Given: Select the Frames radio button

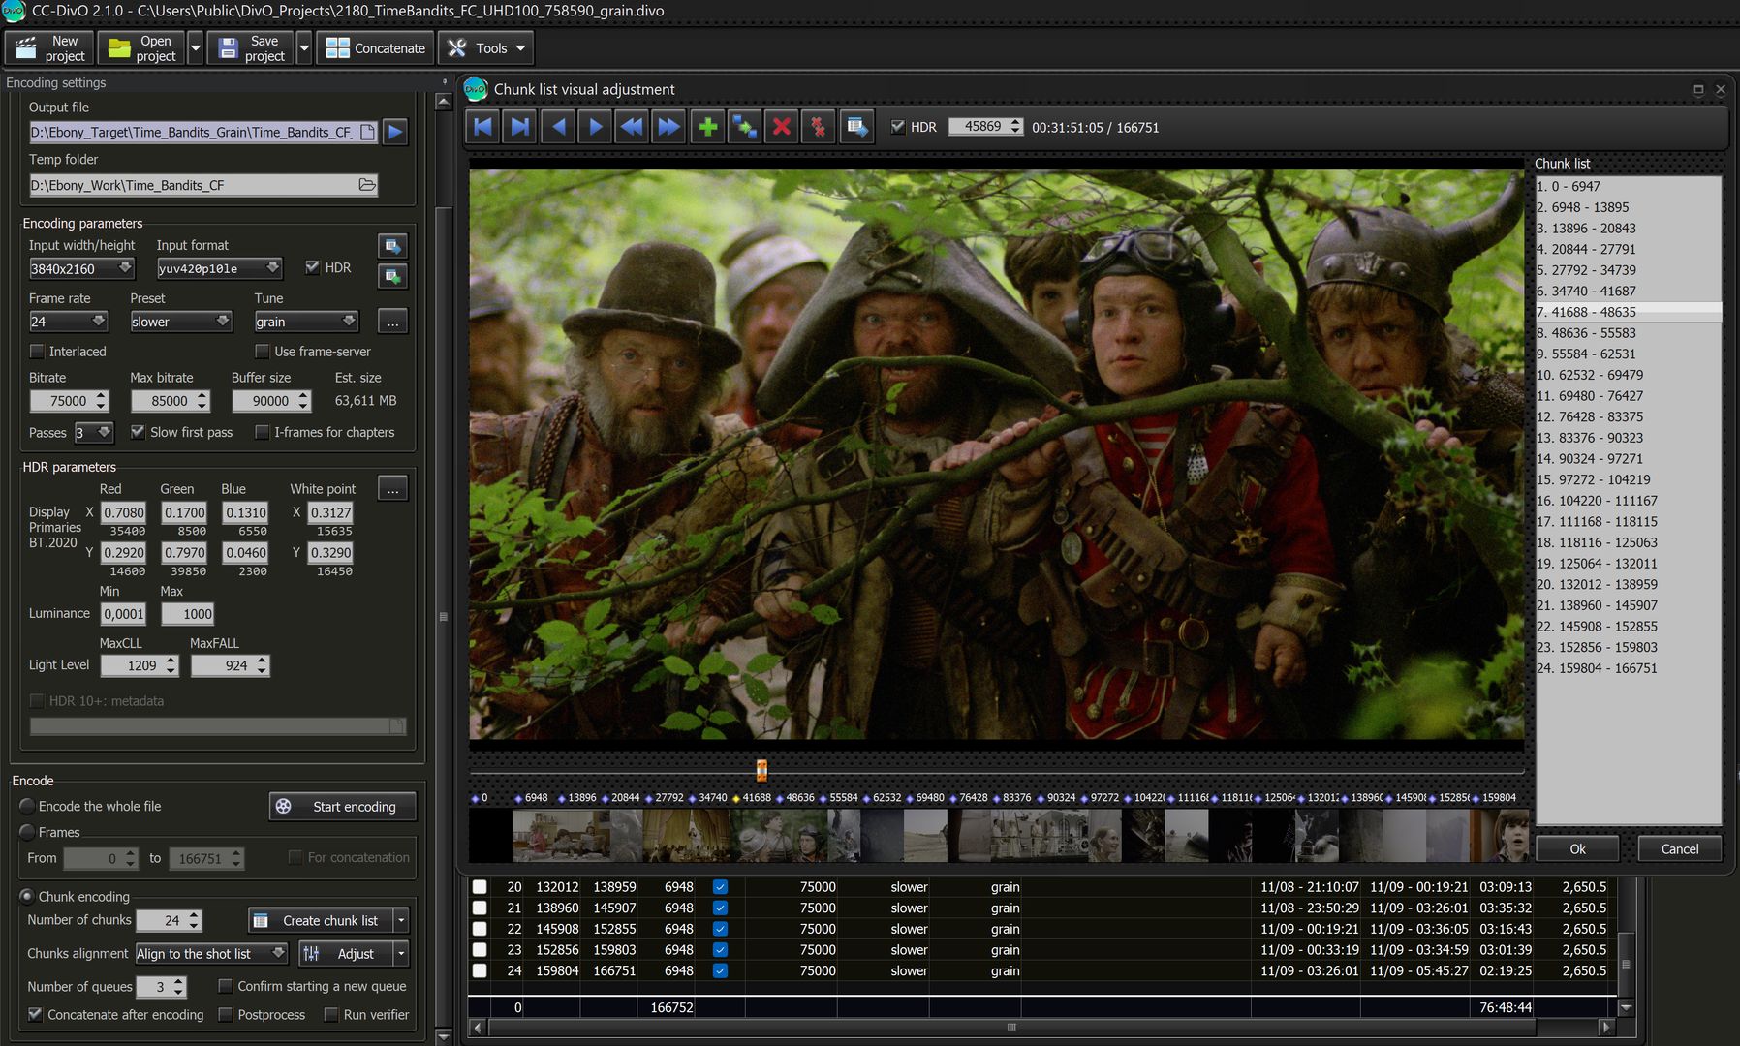Looking at the screenshot, I should (27, 832).
